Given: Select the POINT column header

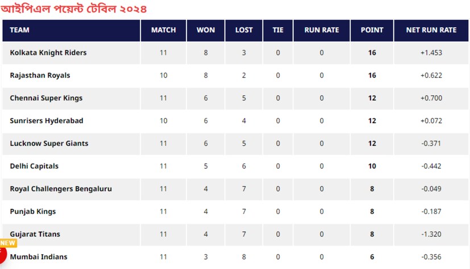Looking at the screenshot, I should (372, 30).
